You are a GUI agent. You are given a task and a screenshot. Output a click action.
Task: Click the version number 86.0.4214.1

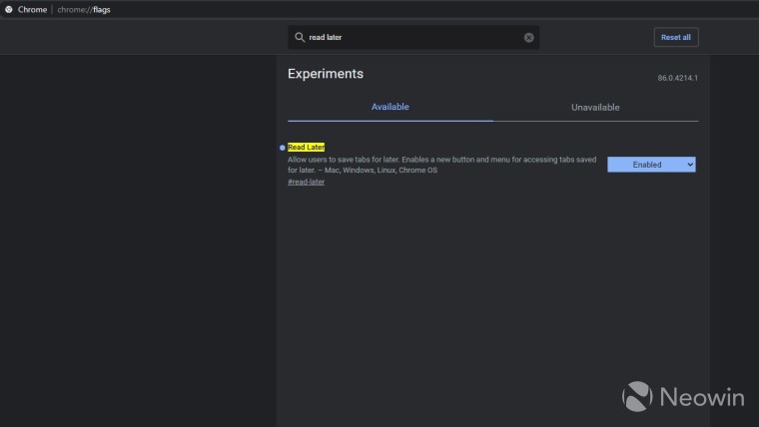point(677,78)
